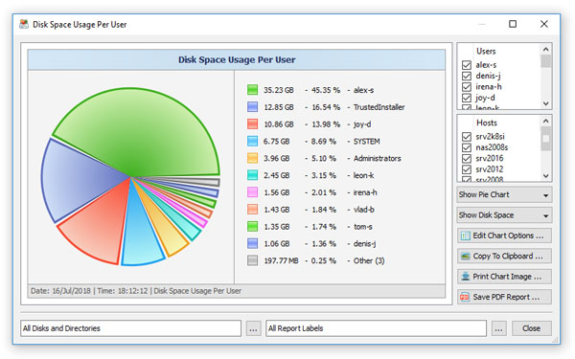Click the Hosts list header
The width and height of the screenshot is (575, 359).
coord(487,123)
